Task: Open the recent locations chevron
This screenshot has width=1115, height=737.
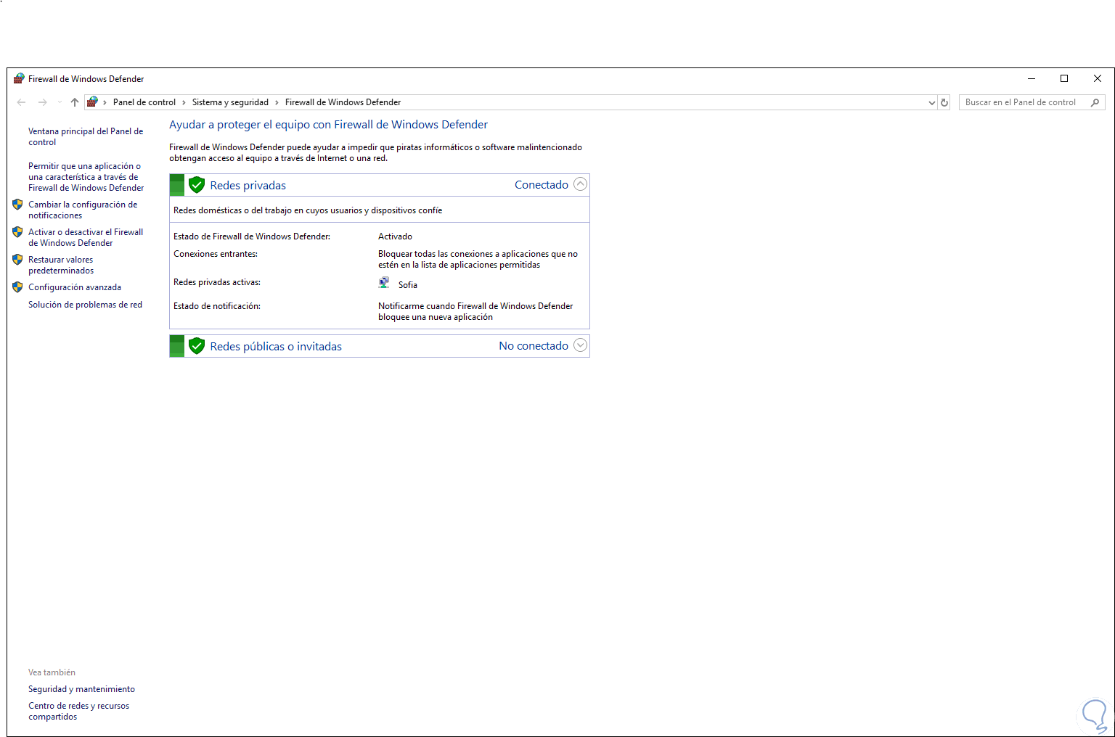Action: (x=60, y=102)
